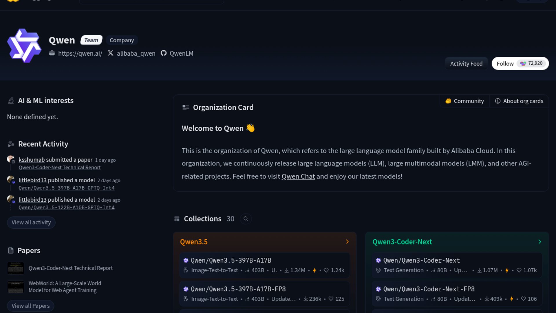Click View all Papers button
Image resolution: width=556 pixels, height=313 pixels.
pyautogui.click(x=30, y=306)
